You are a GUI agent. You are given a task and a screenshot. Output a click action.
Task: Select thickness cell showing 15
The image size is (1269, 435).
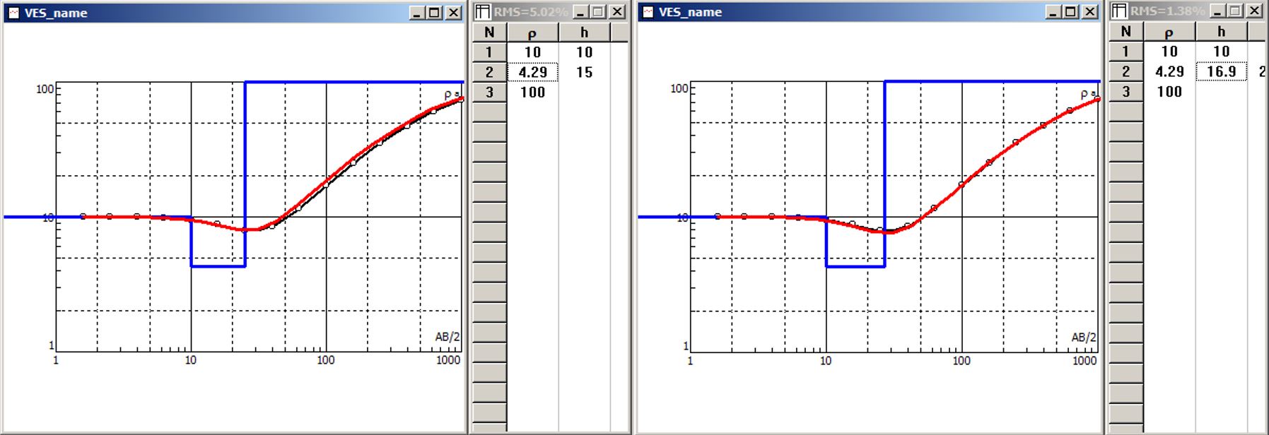click(585, 72)
